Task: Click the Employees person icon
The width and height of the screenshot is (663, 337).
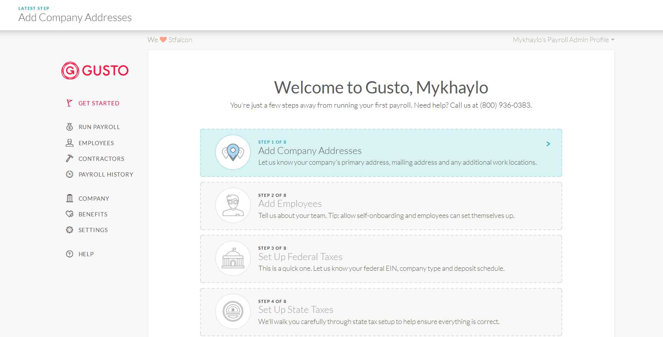Action: point(69,143)
